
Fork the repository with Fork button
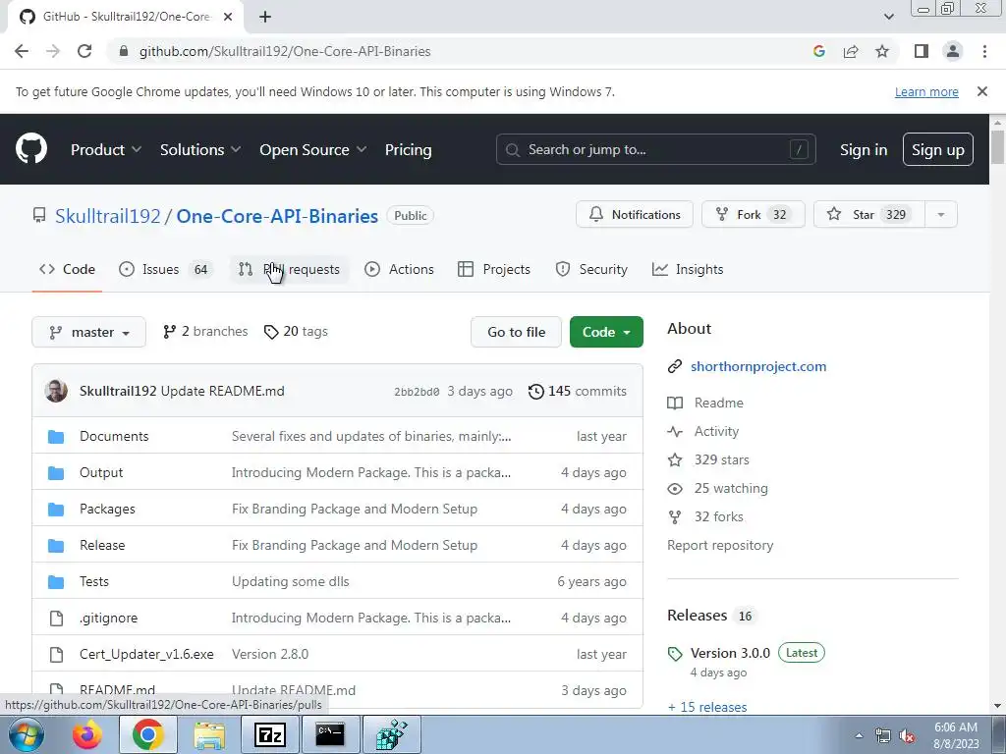pos(753,214)
